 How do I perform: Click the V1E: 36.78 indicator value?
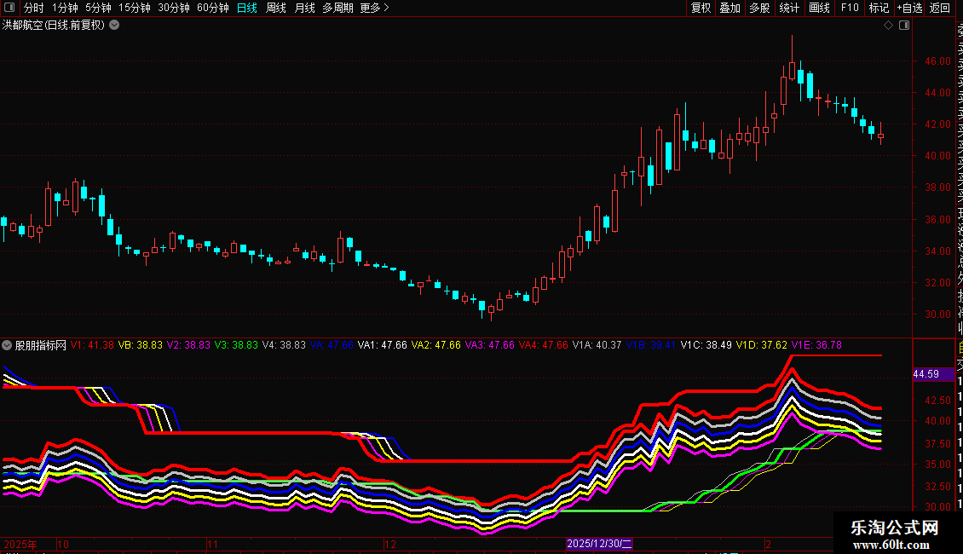tap(816, 345)
